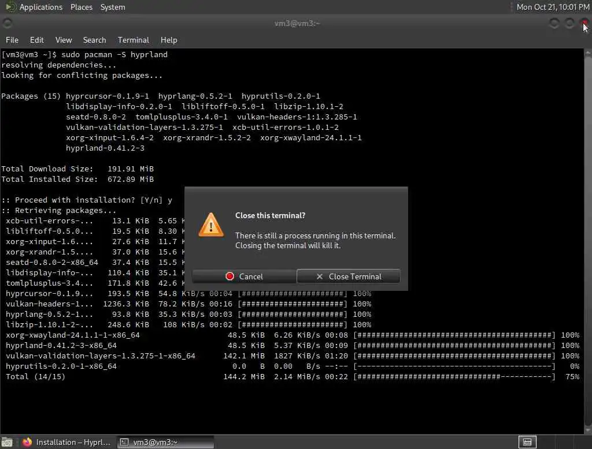Click the terminal vertical scrollbar
The height and width of the screenshot is (449, 592).
(x=588, y=241)
